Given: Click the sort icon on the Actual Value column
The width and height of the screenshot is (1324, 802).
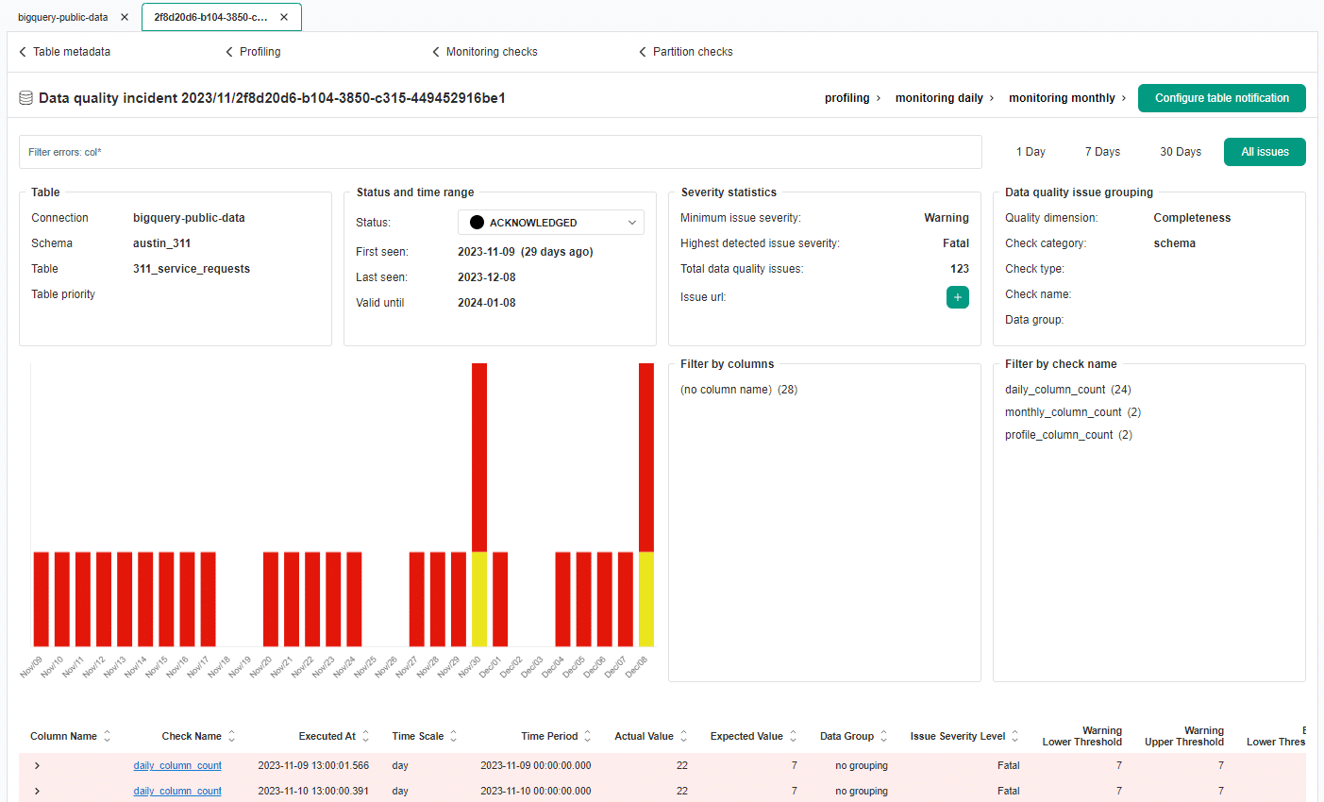Looking at the screenshot, I should pyautogui.click(x=685, y=736).
